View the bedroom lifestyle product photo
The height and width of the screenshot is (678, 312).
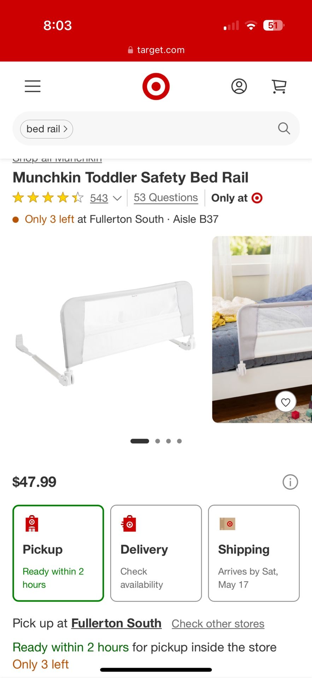pos(262,329)
